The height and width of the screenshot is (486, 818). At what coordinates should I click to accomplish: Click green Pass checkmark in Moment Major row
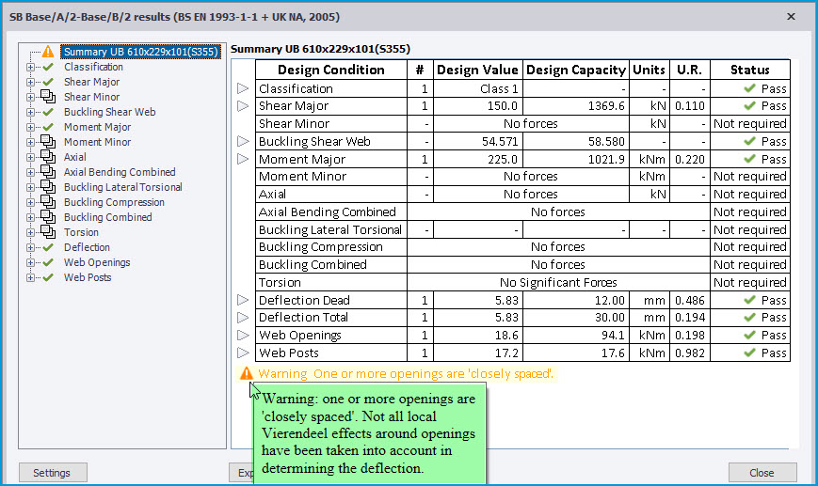click(x=749, y=159)
